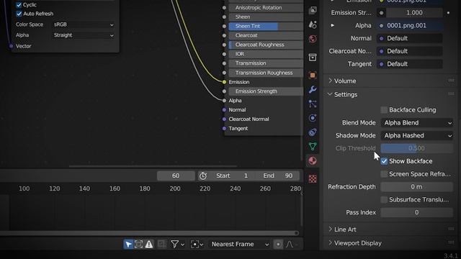Click the Emission Strength socket link dot

point(381,13)
